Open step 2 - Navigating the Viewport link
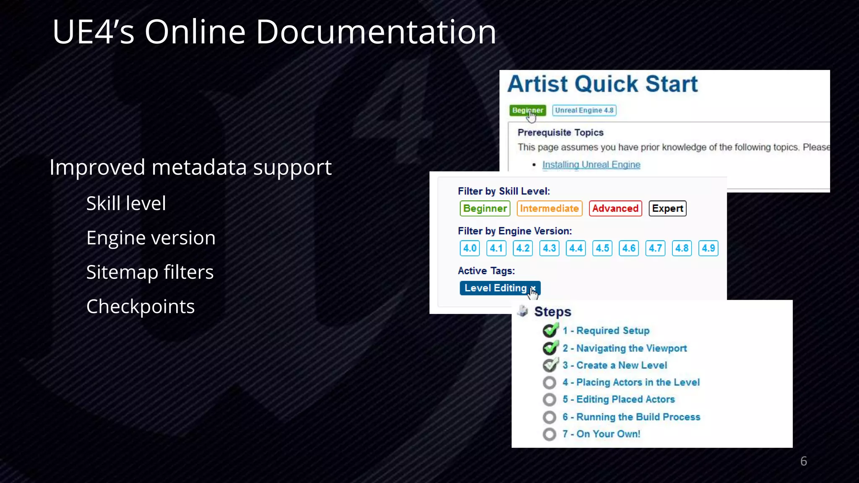This screenshot has height=483, width=859. 625,348
